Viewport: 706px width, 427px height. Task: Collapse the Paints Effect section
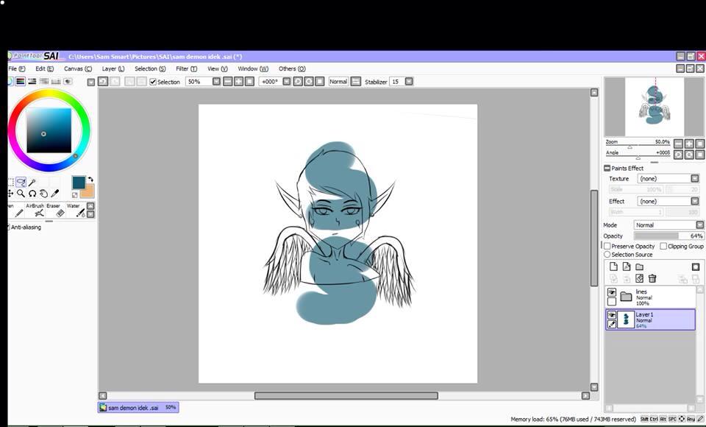click(607, 168)
